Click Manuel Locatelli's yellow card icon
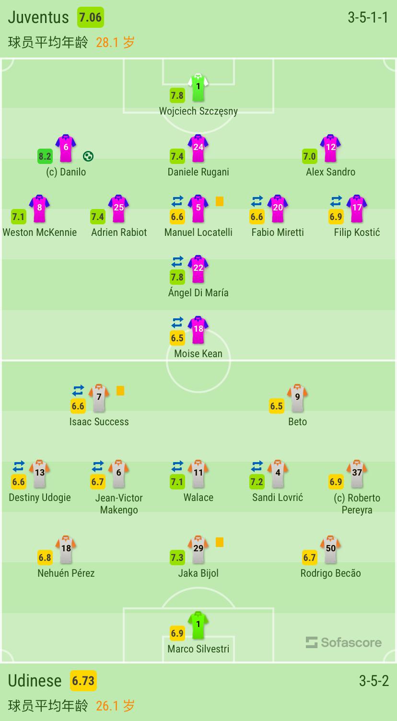 click(220, 201)
